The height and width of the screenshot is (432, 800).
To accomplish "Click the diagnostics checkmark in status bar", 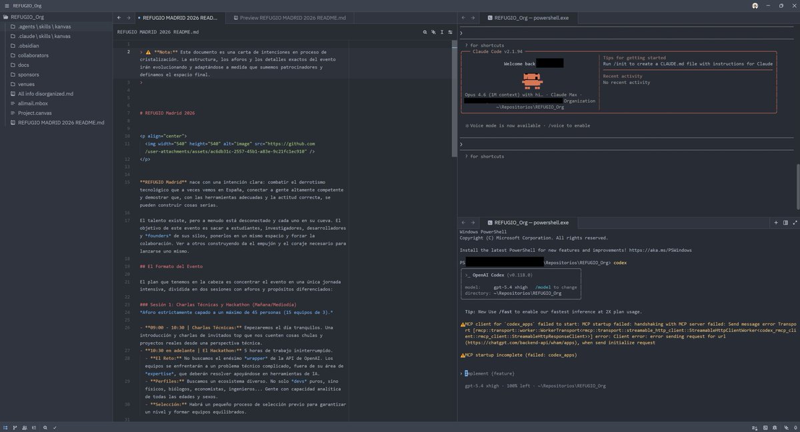I will [55, 427].
